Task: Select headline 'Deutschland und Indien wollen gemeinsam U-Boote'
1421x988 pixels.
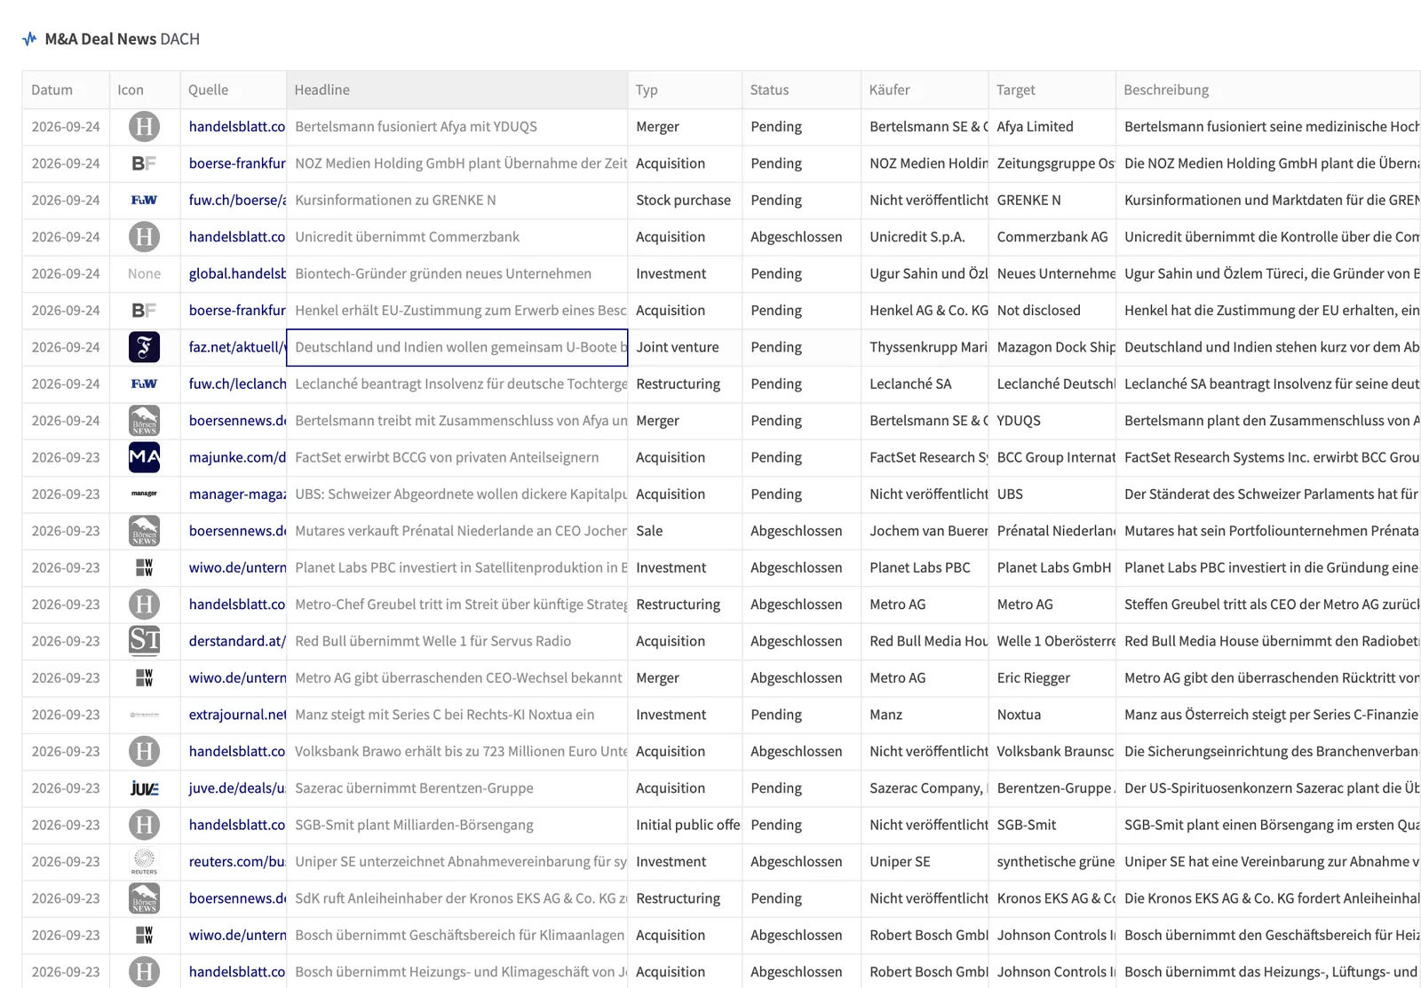Action: pyautogui.click(x=456, y=347)
